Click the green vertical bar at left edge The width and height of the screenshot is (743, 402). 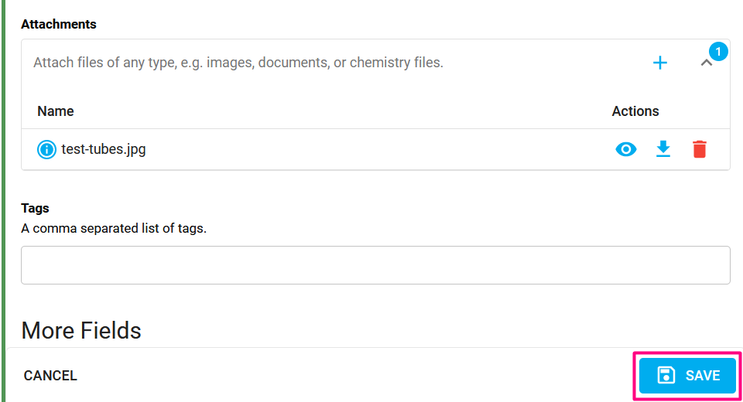3,201
